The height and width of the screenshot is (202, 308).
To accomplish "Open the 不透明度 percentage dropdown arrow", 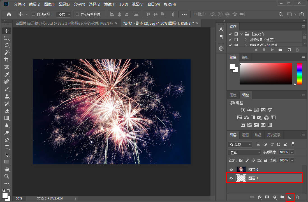I will [x=292, y=152].
